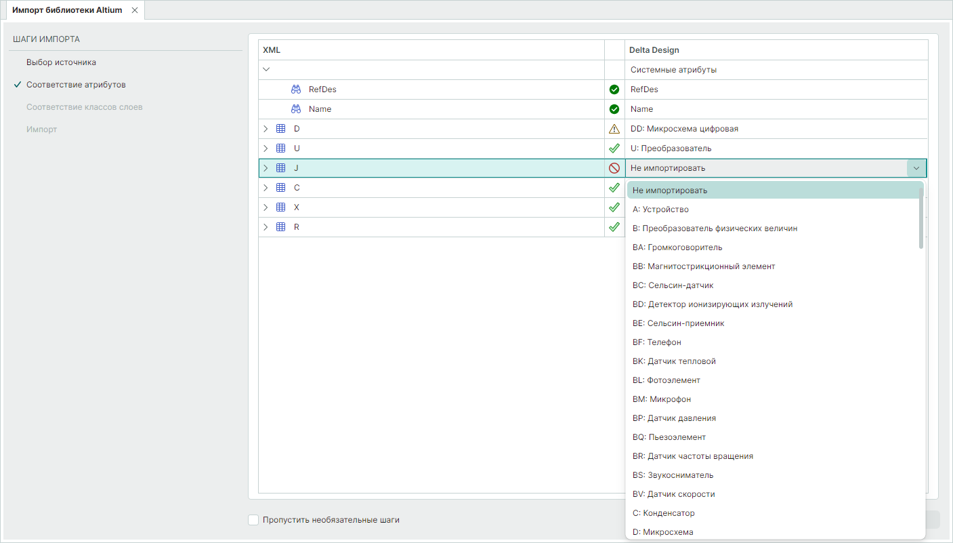Click the binoculars icon next to RefDes
953x543 pixels.
pyautogui.click(x=296, y=89)
